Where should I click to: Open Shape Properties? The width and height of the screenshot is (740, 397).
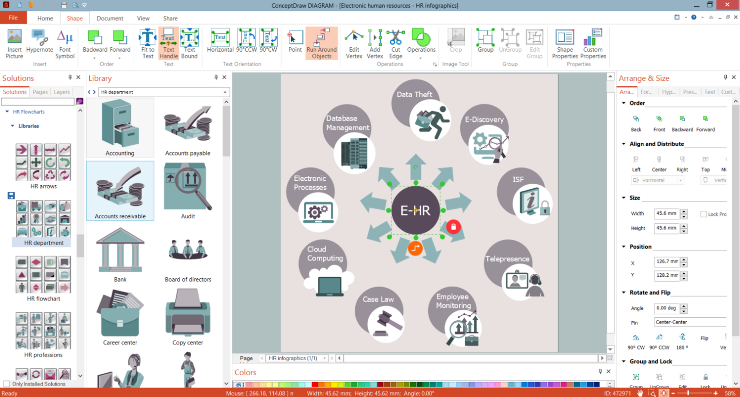(565, 44)
